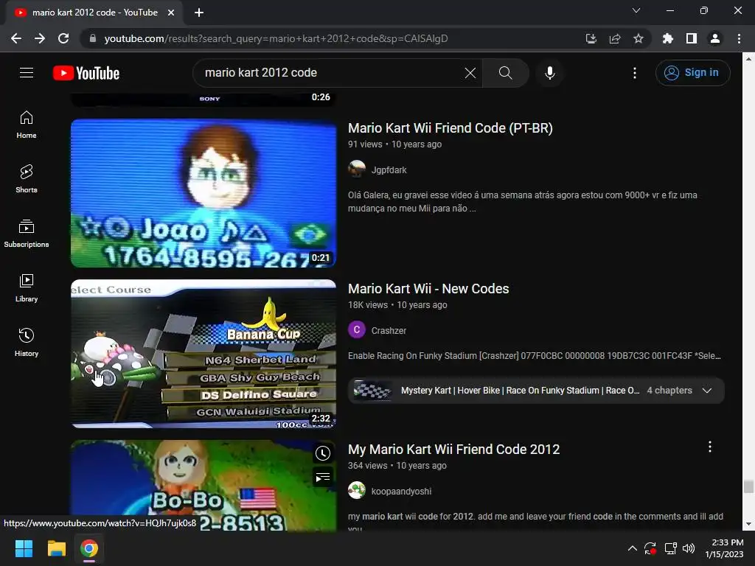Open video Mario Kart Wii - New Codes
This screenshot has width=755, height=566.
(428, 289)
